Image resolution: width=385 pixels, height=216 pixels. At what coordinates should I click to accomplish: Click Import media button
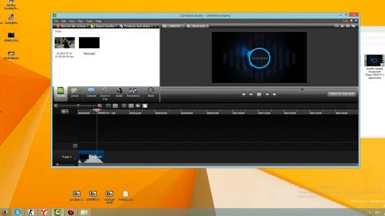click(103, 26)
